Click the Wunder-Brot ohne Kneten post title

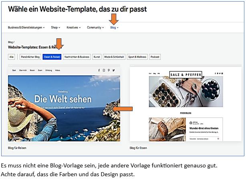click(204, 128)
